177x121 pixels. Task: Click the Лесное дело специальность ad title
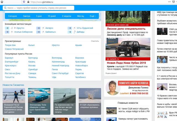pos(126,29)
